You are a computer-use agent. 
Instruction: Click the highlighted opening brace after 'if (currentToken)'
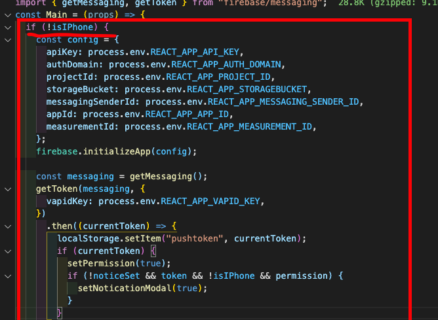click(x=153, y=251)
